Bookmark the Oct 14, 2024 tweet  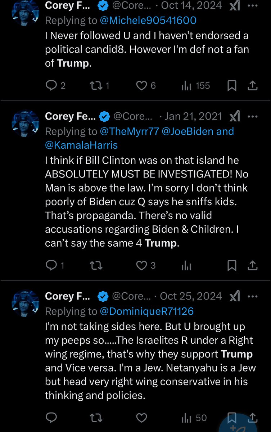pos(232,86)
